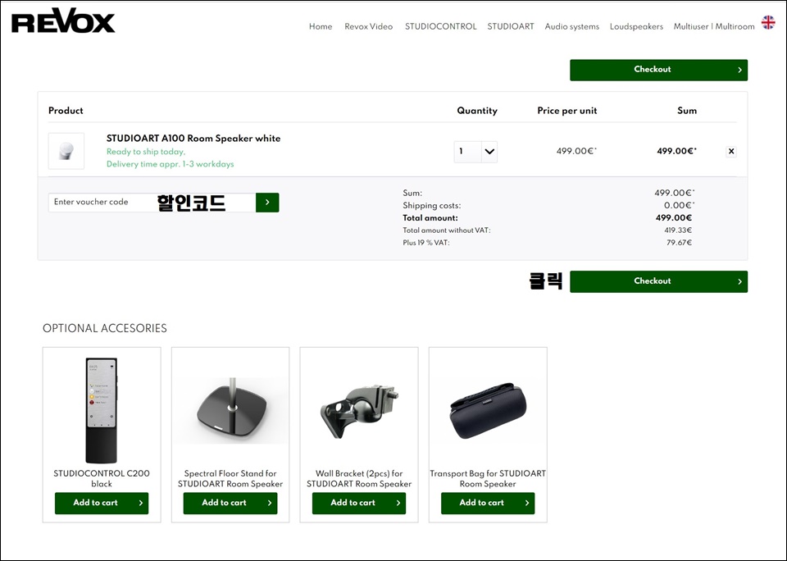787x561 pixels.
Task: Click the Total amount without VAT label
Action: [x=447, y=230]
